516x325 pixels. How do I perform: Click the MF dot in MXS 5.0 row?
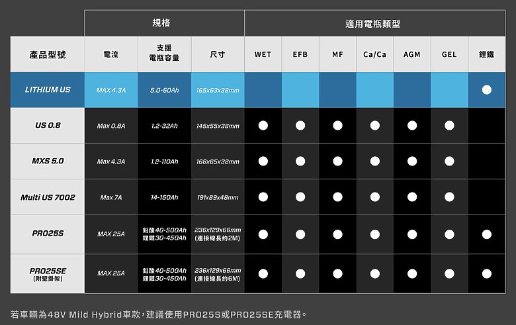tap(337, 161)
